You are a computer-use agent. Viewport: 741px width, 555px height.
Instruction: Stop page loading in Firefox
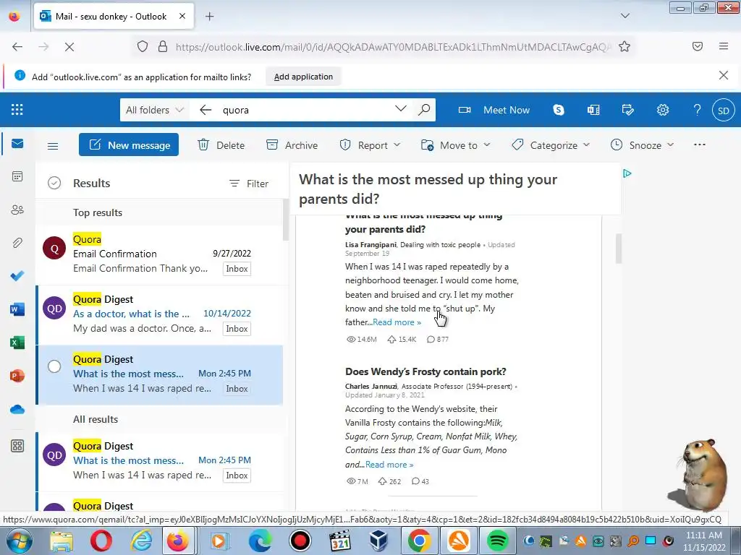[x=69, y=47]
